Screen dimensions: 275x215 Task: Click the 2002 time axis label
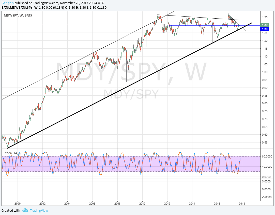[42, 204]
